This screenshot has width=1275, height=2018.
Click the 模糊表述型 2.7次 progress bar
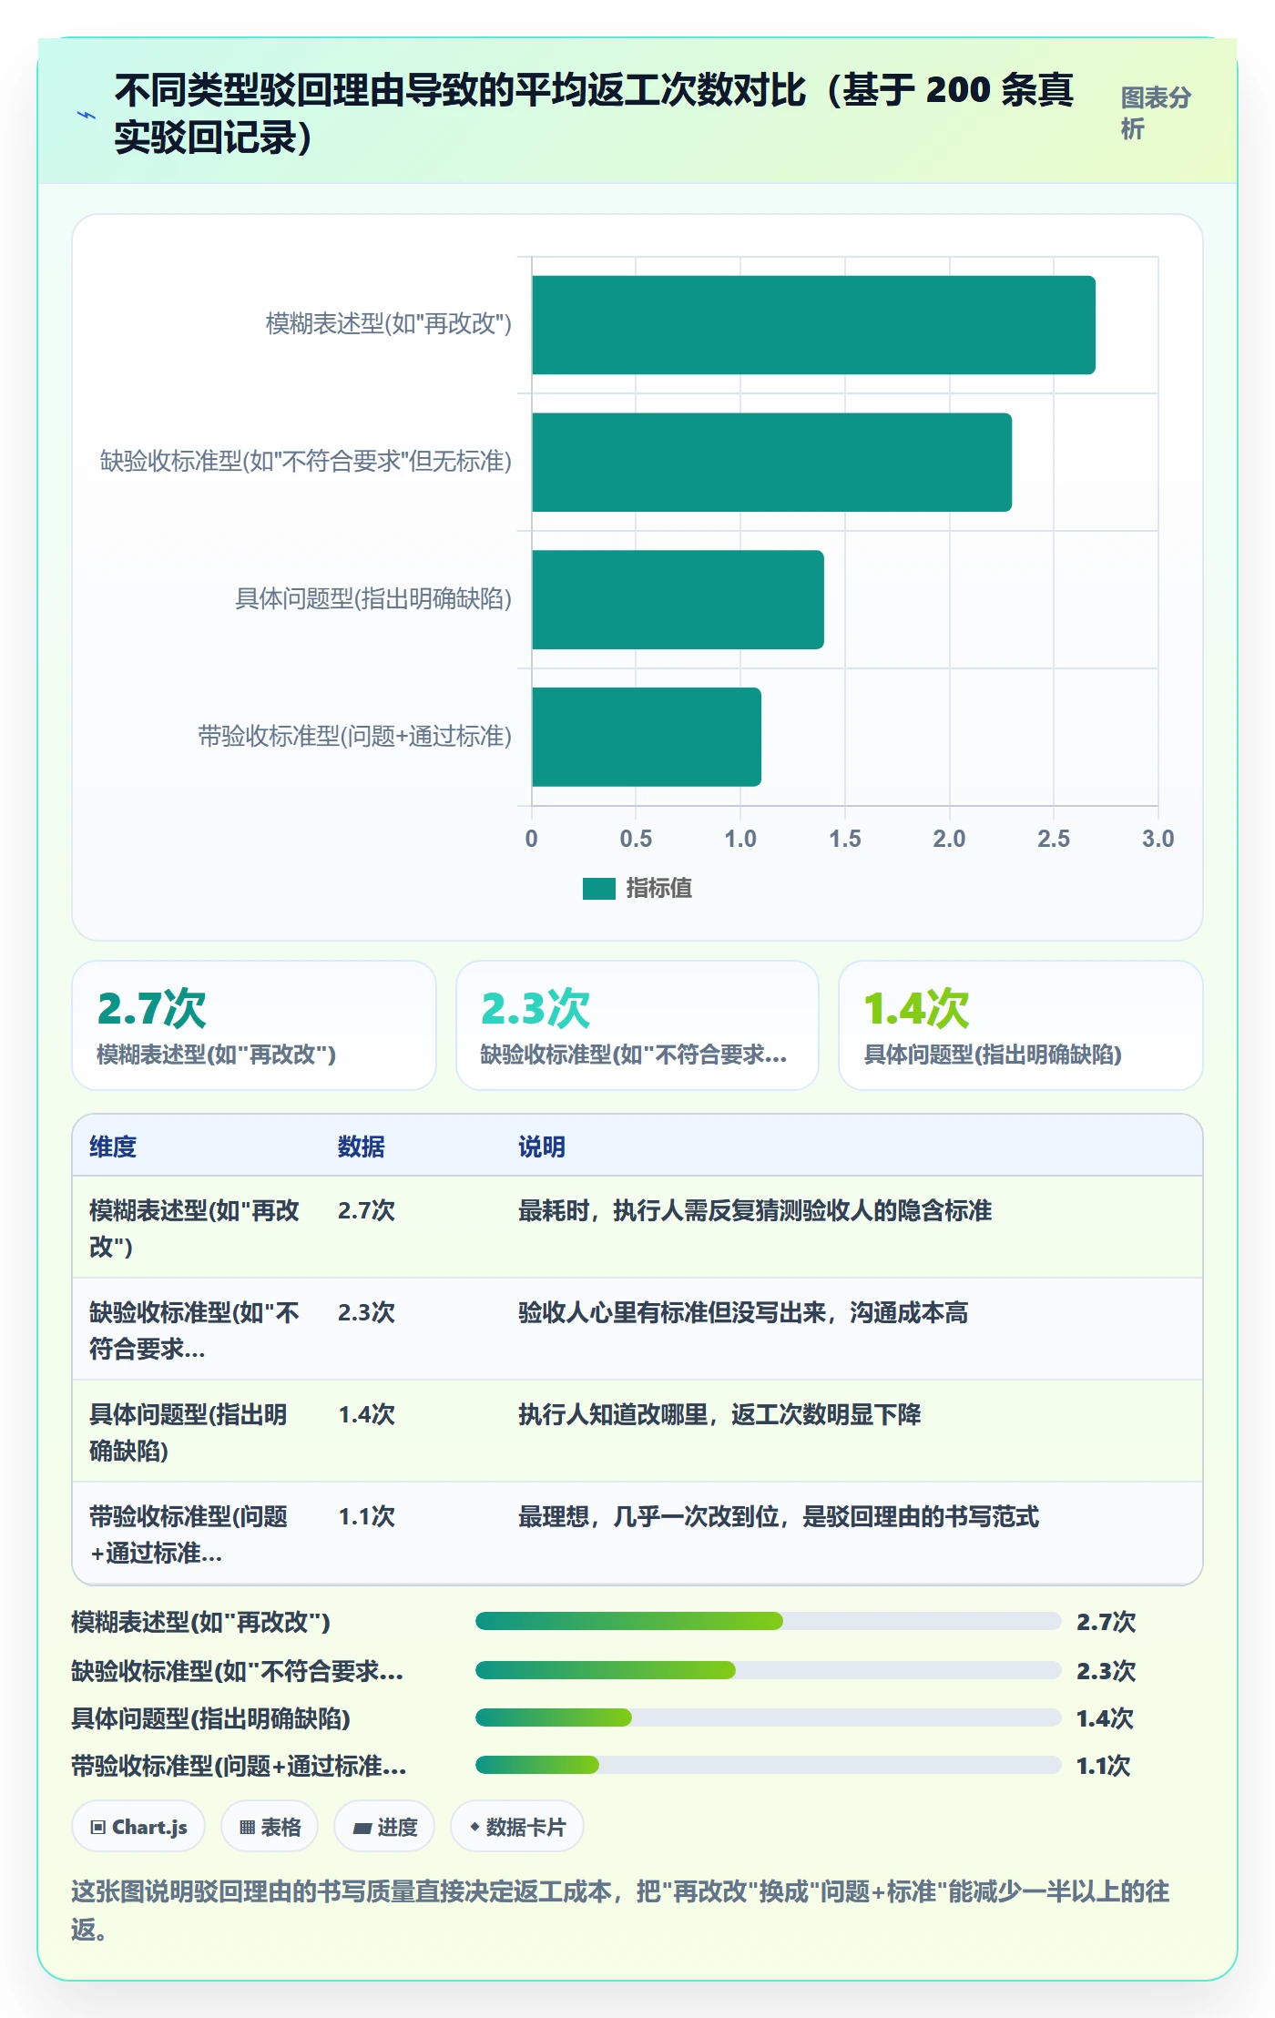coord(769,1621)
